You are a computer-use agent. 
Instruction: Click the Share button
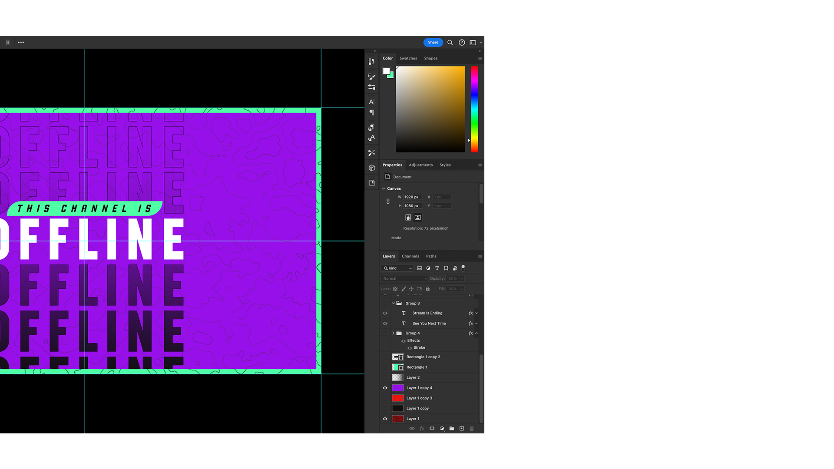[433, 42]
